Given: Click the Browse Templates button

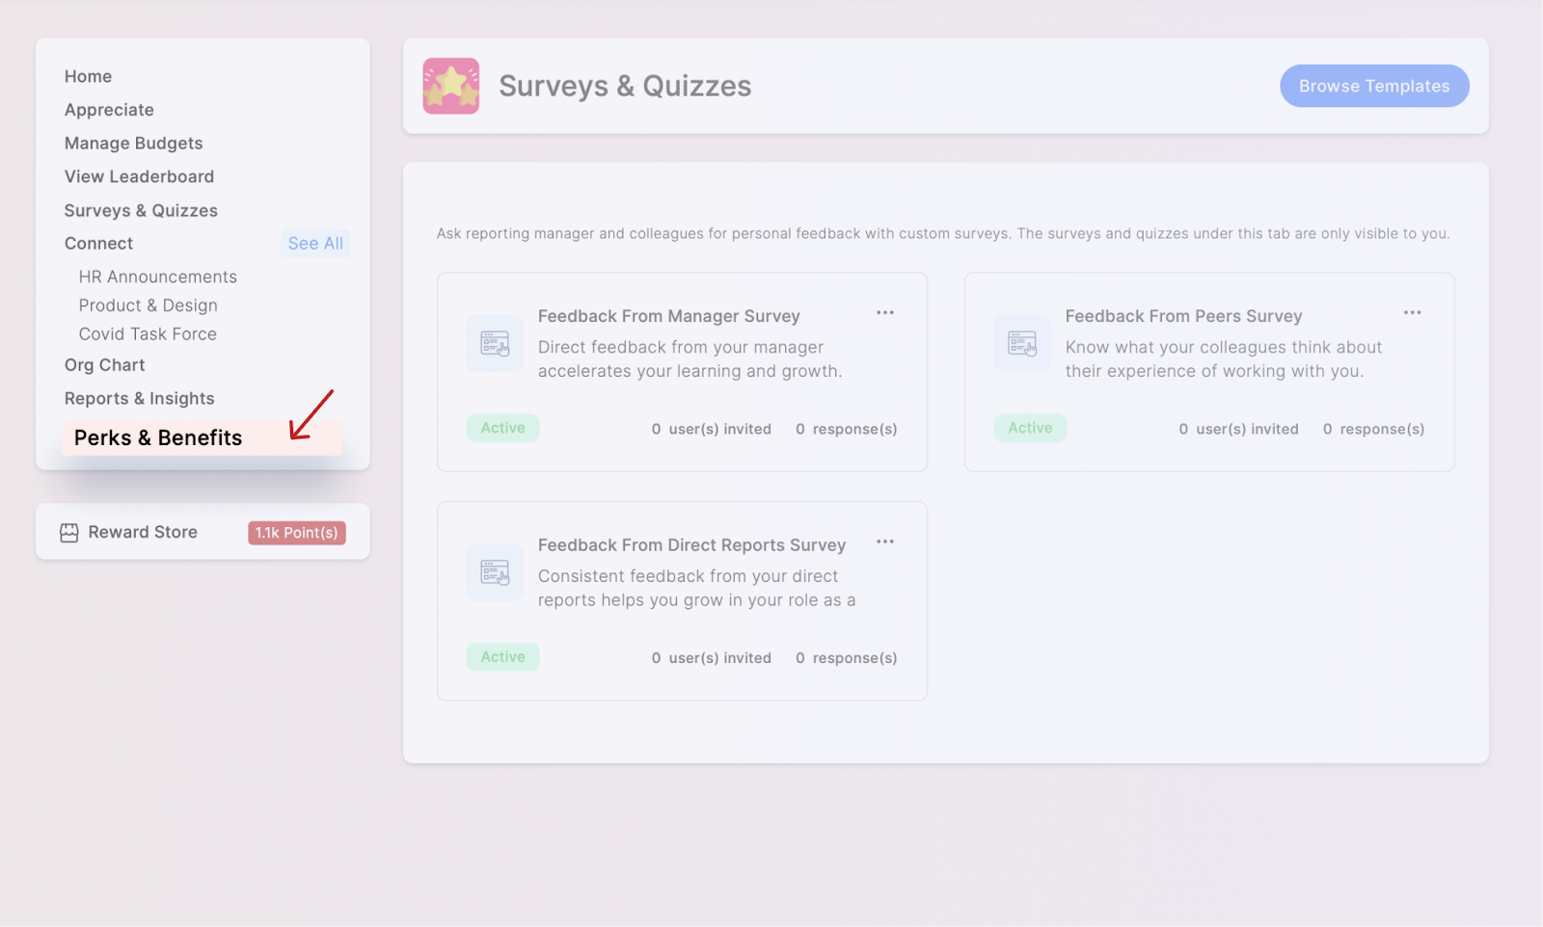Looking at the screenshot, I should coord(1374,86).
